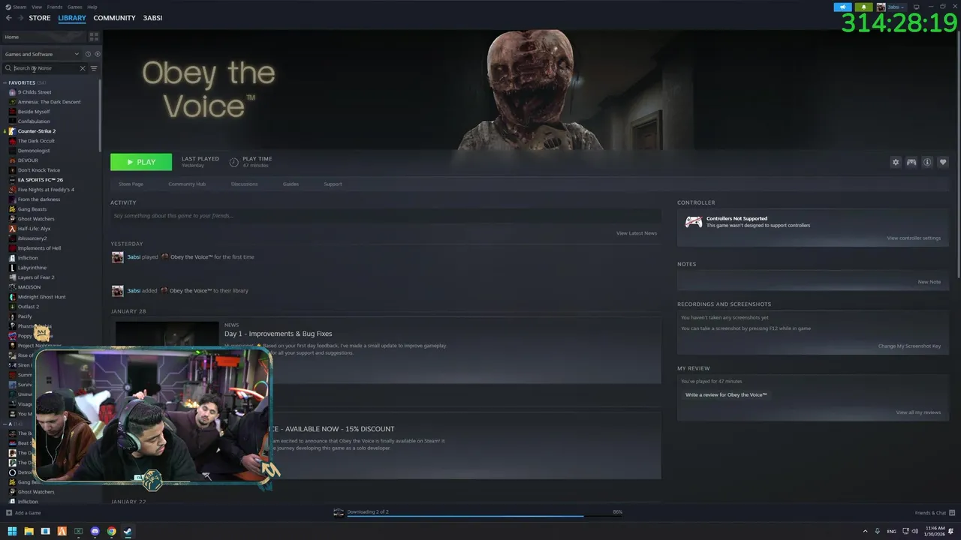961x540 pixels.
Task: Open the Games and Software dropdown
Action: pyautogui.click(x=42, y=54)
